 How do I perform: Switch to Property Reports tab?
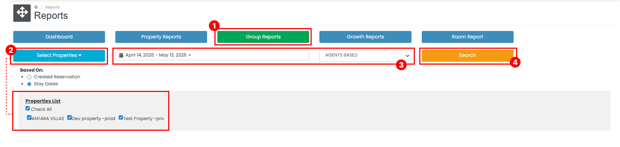161,37
